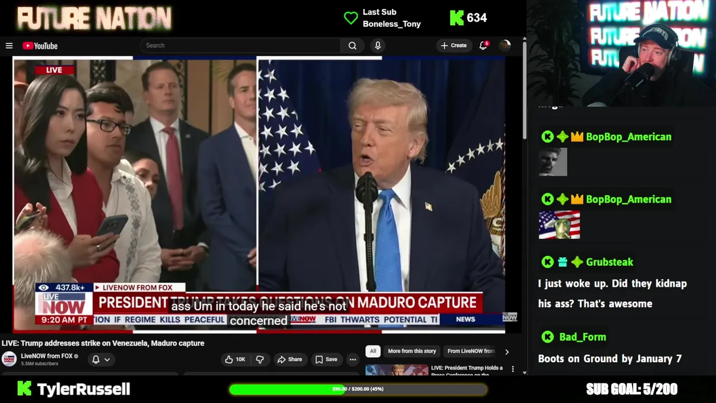The width and height of the screenshot is (716, 403).
Task: Click the main live video player
Action: [259, 195]
